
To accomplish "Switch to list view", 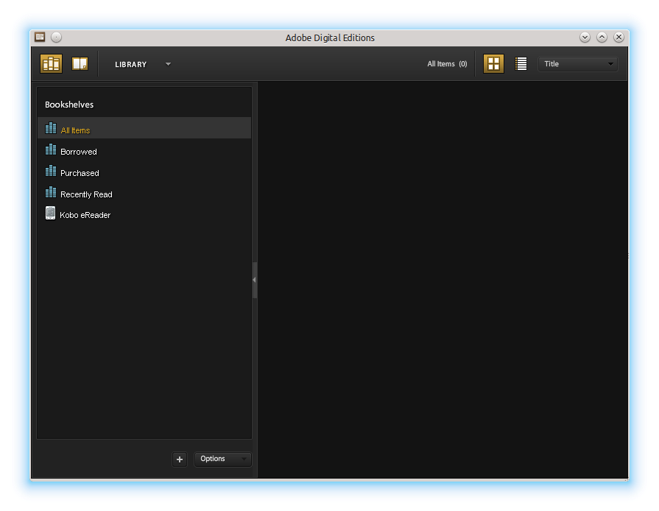I will (521, 64).
